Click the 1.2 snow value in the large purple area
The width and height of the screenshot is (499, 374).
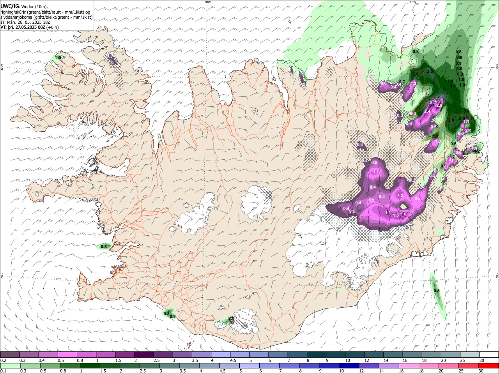coord(400,196)
